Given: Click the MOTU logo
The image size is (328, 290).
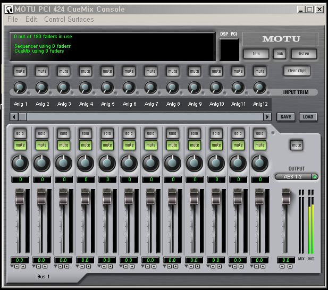Looking at the screenshot, I should [x=280, y=39].
